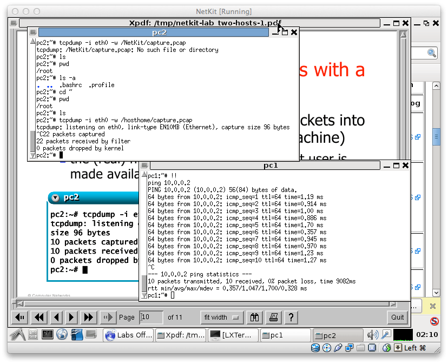The height and width of the screenshot is (364, 448).
Task: Minimize the pc1 terminal window
Action: click(387, 166)
